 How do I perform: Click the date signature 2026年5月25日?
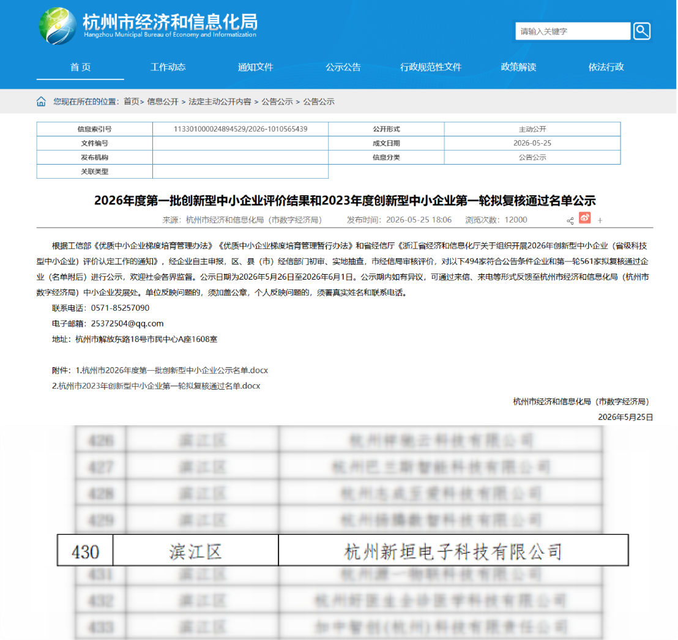pyautogui.click(x=625, y=417)
